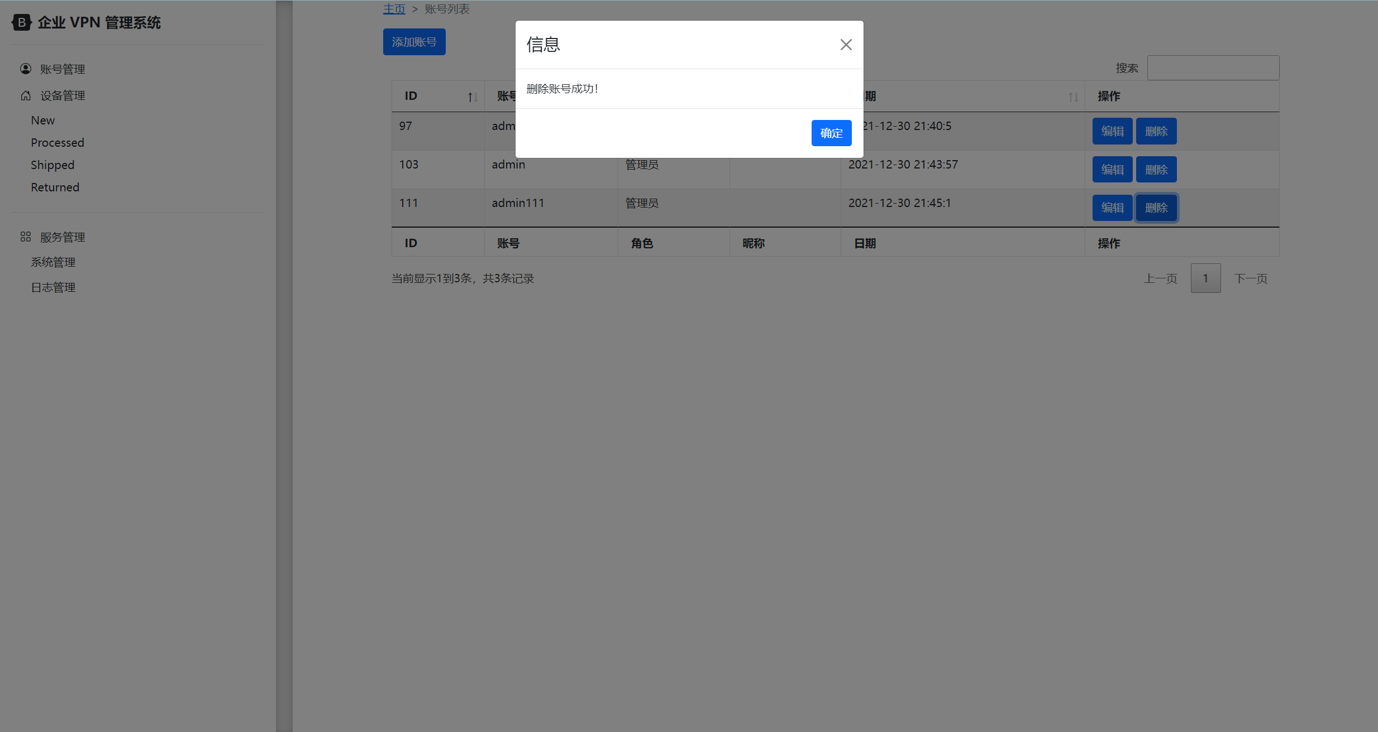Click the 服务管理 grid icon
Image resolution: width=1378 pixels, height=732 pixels.
coord(26,237)
